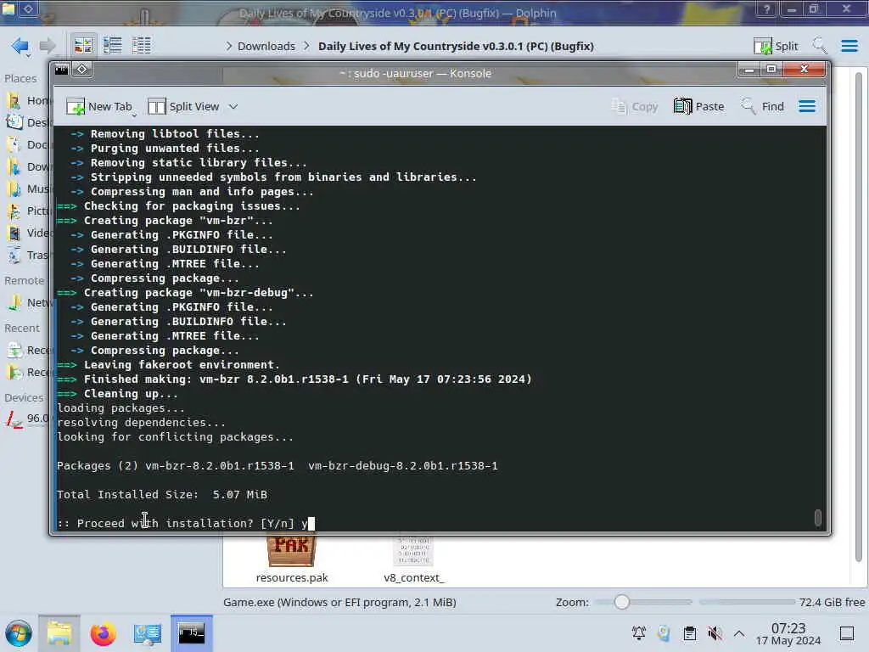Click Copy in Konsole toolbar
The image size is (869, 652).
634,106
